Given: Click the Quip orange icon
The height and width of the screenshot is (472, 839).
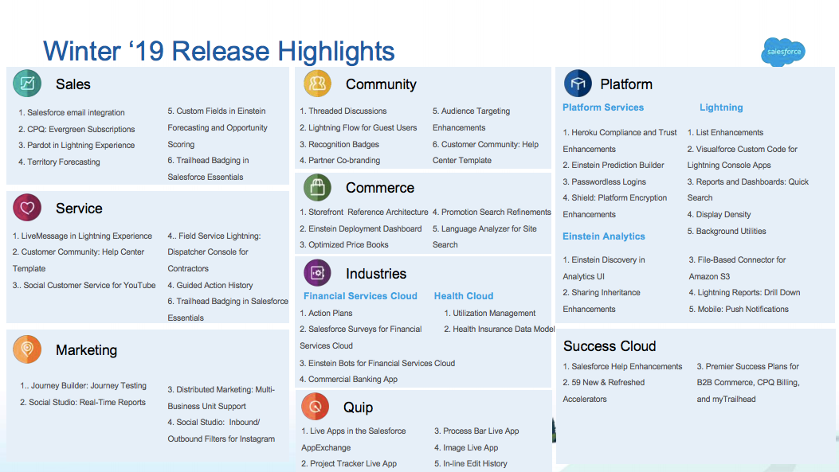Looking at the screenshot, I should pos(316,406).
